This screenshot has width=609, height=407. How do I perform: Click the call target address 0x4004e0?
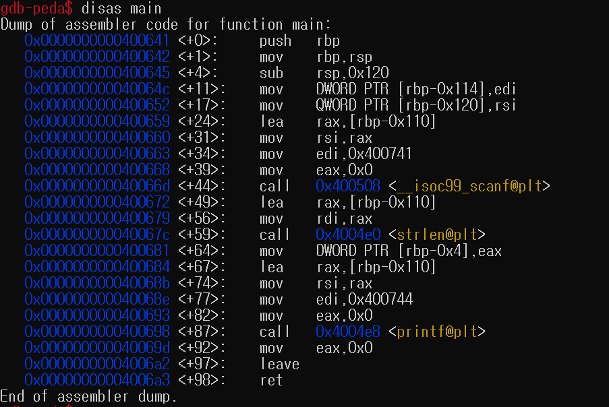[x=348, y=234]
